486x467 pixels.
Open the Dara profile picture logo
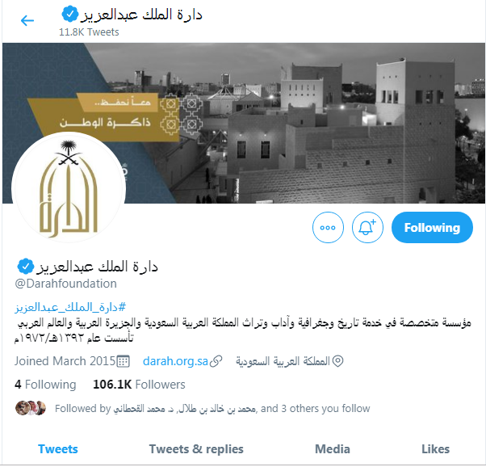[x=69, y=188]
